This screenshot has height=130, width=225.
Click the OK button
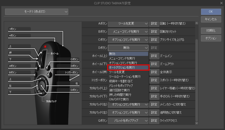tap(211, 12)
